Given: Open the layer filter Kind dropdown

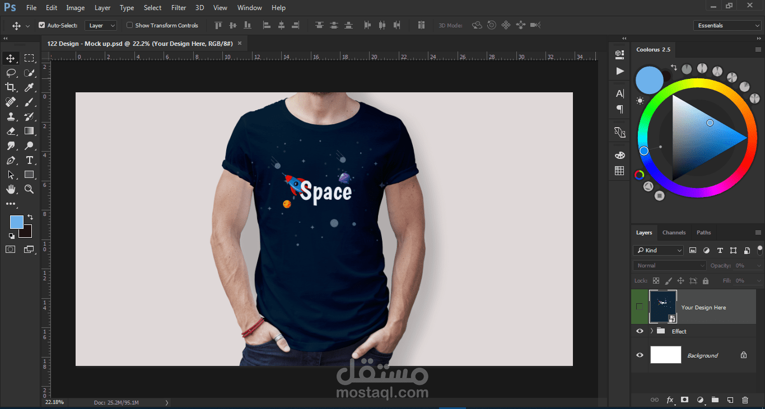Looking at the screenshot, I should click(x=659, y=250).
